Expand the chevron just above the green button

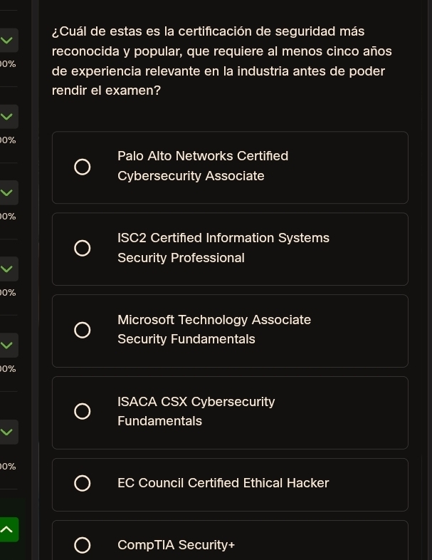pos(7,432)
